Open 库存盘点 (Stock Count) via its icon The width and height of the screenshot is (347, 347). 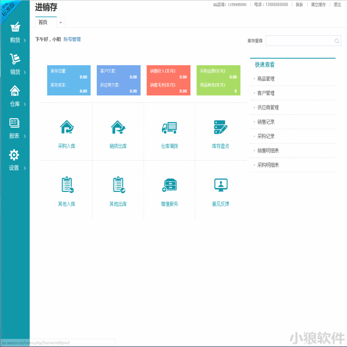point(220,127)
